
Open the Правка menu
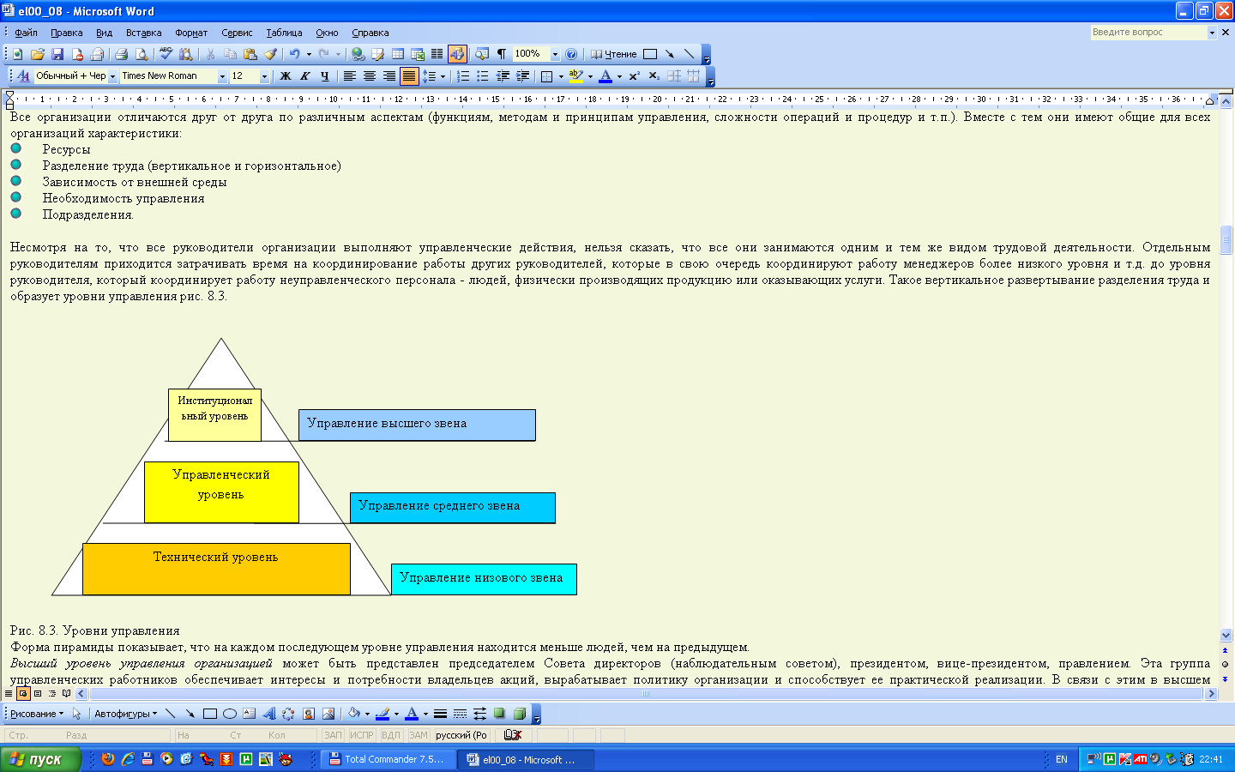click(66, 33)
